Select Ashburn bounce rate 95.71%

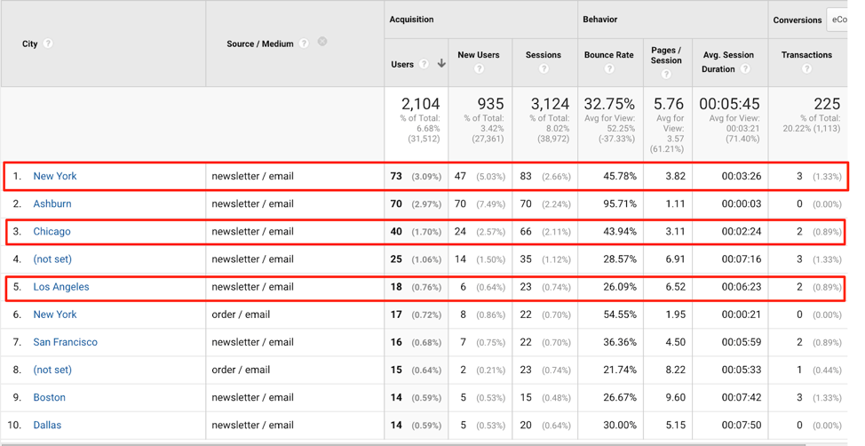(620, 203)
